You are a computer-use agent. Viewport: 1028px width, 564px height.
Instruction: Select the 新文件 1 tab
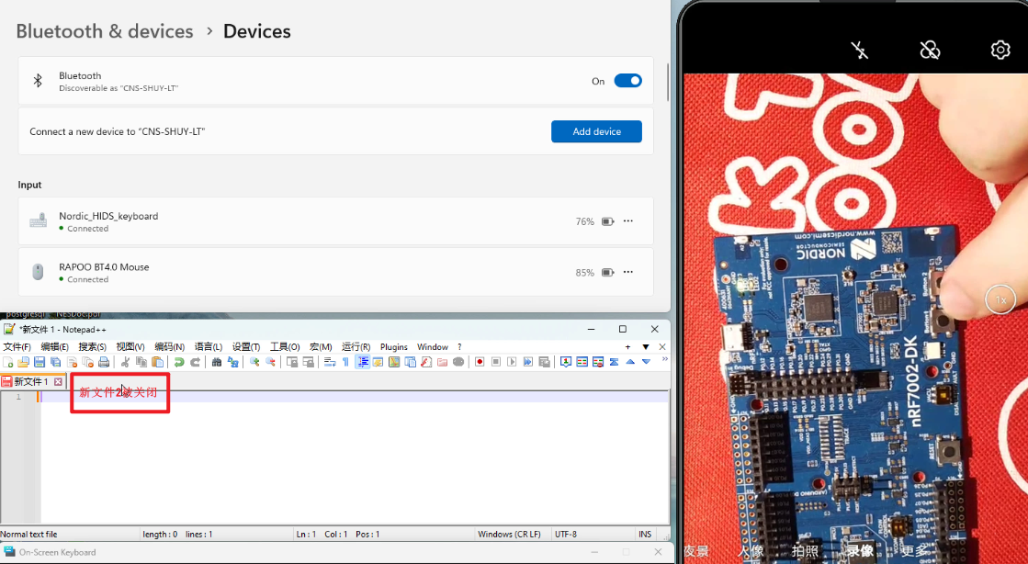pyautogui.click(x=31, y=382)
